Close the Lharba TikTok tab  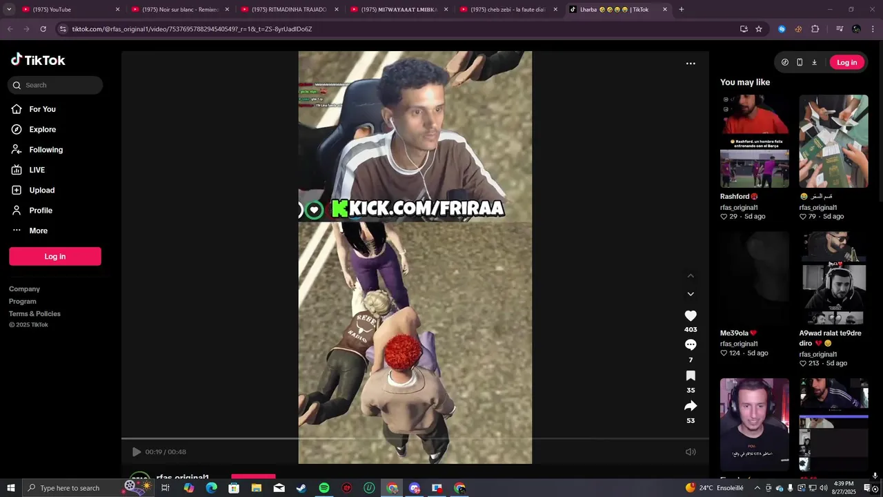tap(665, 10)
